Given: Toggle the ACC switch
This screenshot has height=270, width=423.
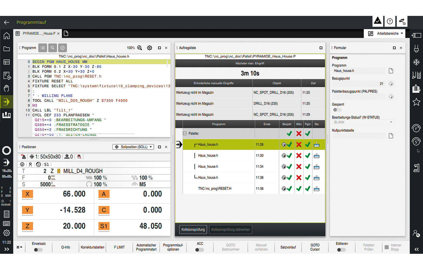Looking at the screenshot, I should [x=199, y=250].
